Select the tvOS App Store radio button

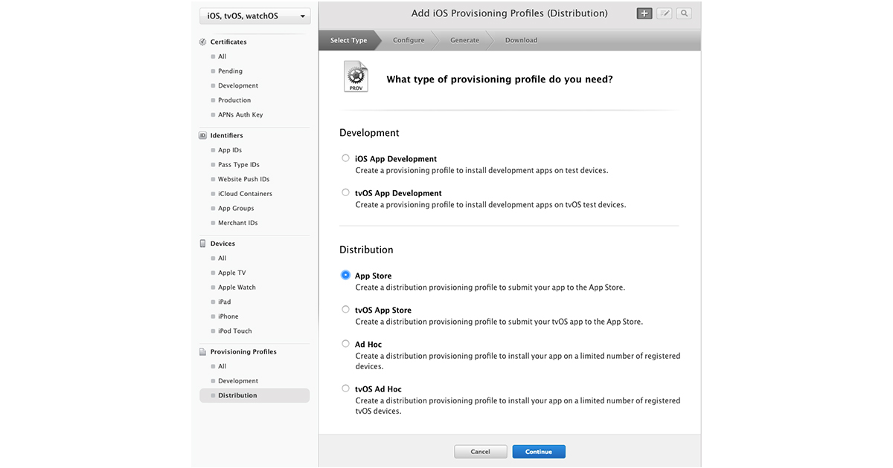point(345,310)
